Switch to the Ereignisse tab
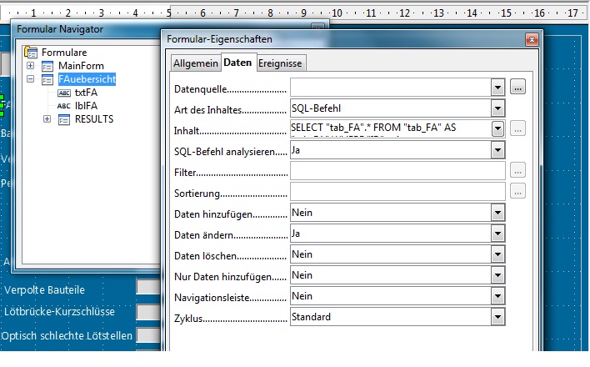Viewport: 590px width, 367px height. [x=281, y=63]
